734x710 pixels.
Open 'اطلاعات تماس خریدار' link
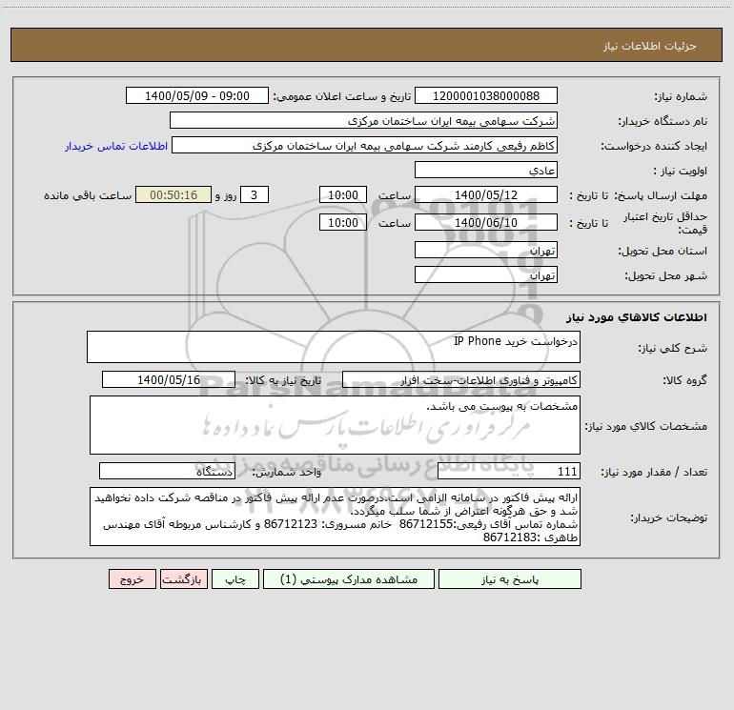pos(116,146)
